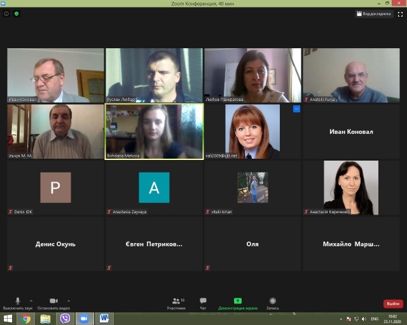This screenshot has width=407, height=325.
Task: Select vali2009@ukr.net profile photo tile
Action: [252, 131]
